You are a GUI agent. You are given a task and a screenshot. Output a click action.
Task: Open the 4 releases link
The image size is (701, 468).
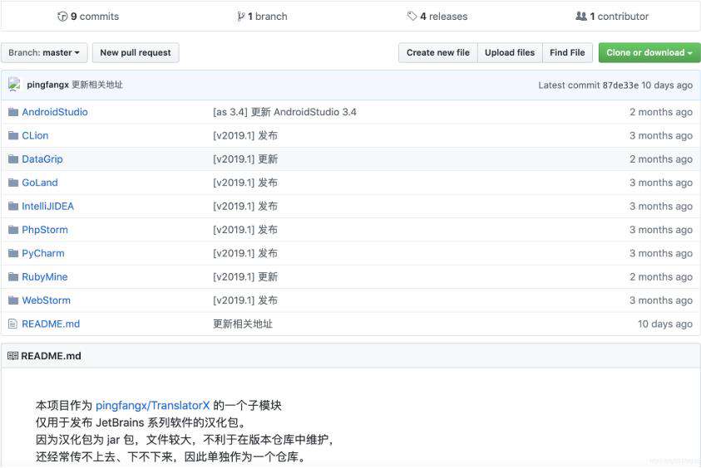437,17
